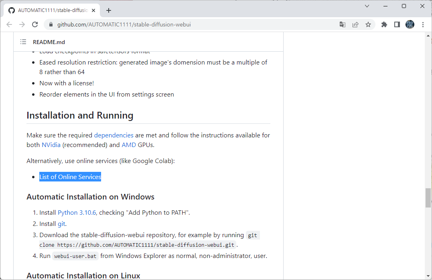Open the Chrome profile avatar
The height and width of the screenshot is (280, 432).
410,24
